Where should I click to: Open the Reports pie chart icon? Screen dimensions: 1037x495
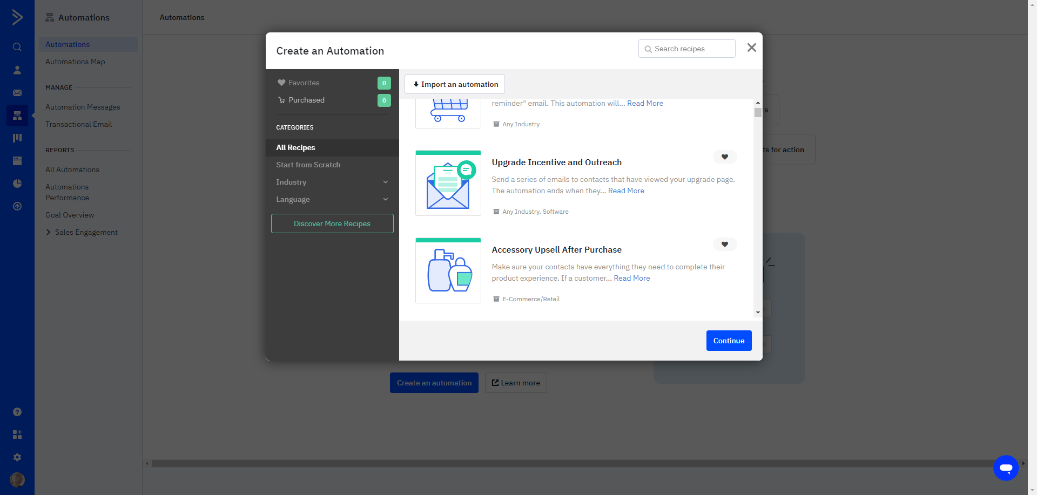coord(17,184)
